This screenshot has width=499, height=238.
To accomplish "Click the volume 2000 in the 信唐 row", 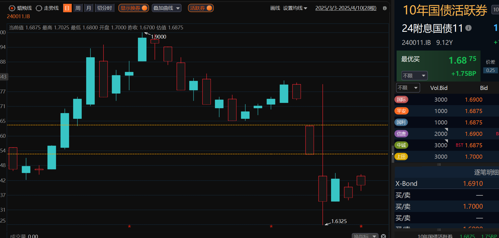I will 441,134.
